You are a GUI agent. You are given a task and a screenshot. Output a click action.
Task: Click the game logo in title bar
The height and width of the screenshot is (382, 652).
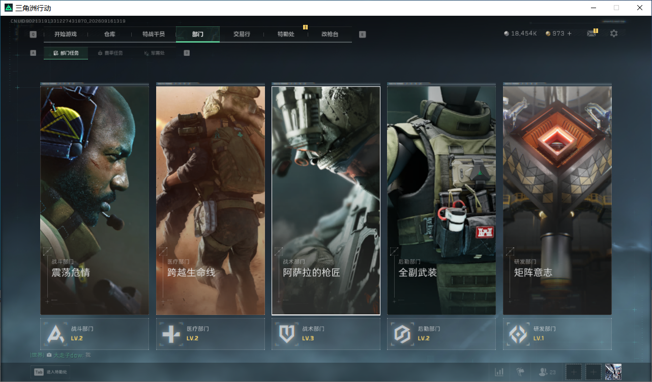(x=9, y=8)
